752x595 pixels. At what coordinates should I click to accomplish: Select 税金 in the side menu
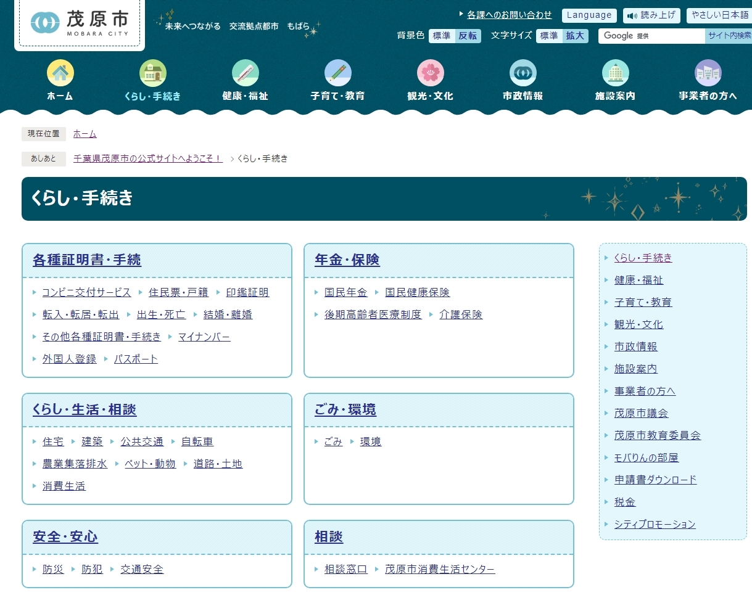coord(625,502)
